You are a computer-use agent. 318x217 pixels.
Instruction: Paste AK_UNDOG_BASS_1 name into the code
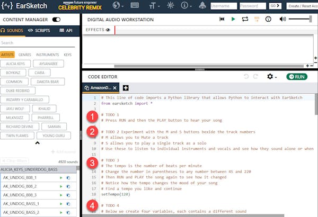pos(68,204)
